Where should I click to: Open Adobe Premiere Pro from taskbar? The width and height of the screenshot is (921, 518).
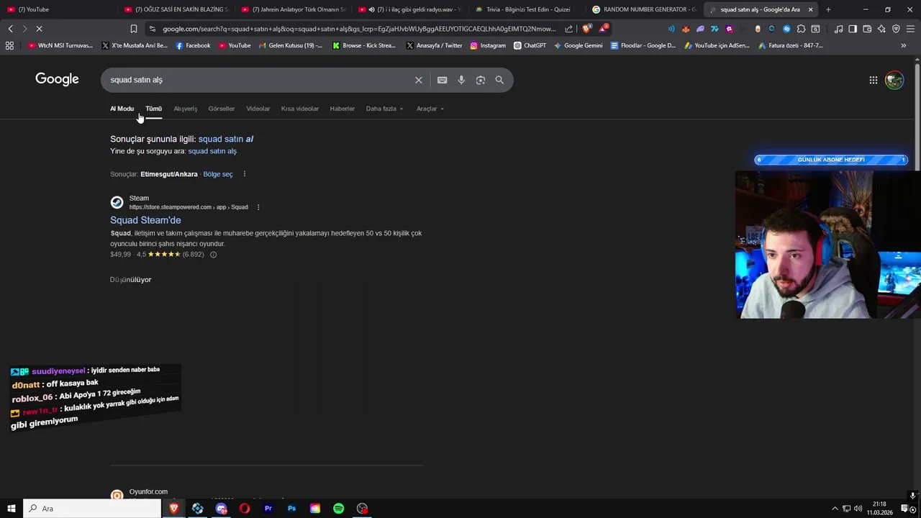pos(268,509)
